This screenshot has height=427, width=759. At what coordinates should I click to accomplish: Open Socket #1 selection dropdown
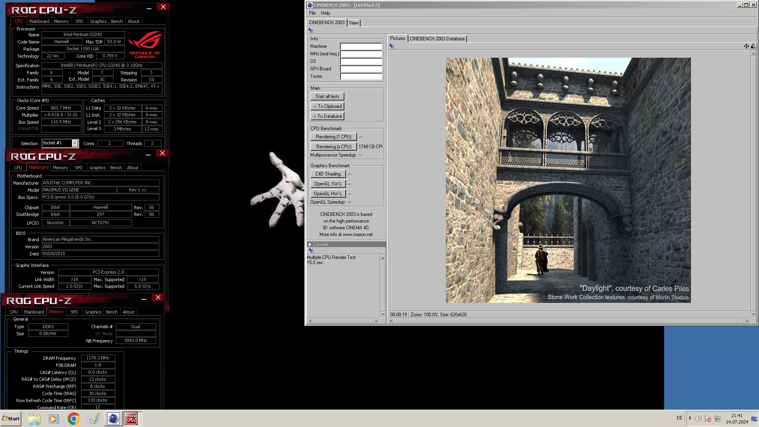click(75, 143)
